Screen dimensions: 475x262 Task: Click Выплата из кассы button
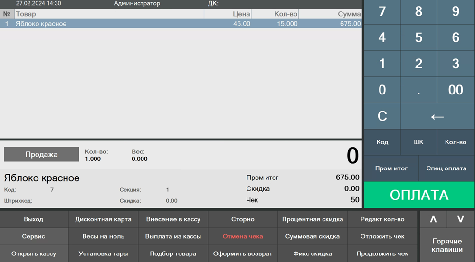pyautogui.click(x=173, y=236)
